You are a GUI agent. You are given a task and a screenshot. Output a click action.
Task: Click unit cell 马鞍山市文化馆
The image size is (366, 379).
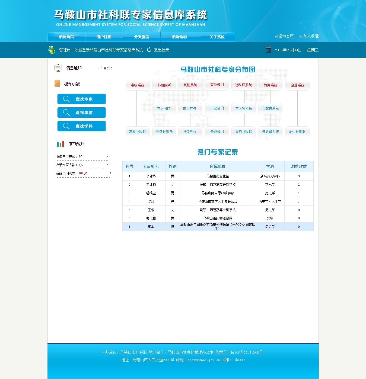pos(218,176)
